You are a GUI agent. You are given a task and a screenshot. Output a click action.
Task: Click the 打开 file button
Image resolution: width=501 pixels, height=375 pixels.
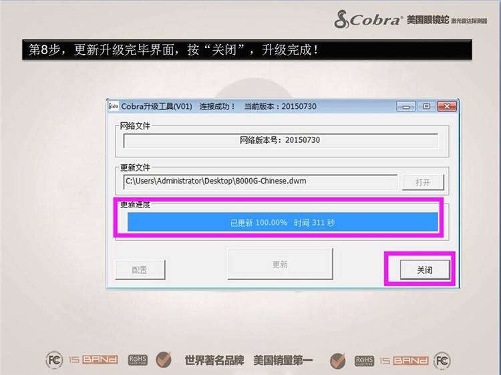pos(423,182)
